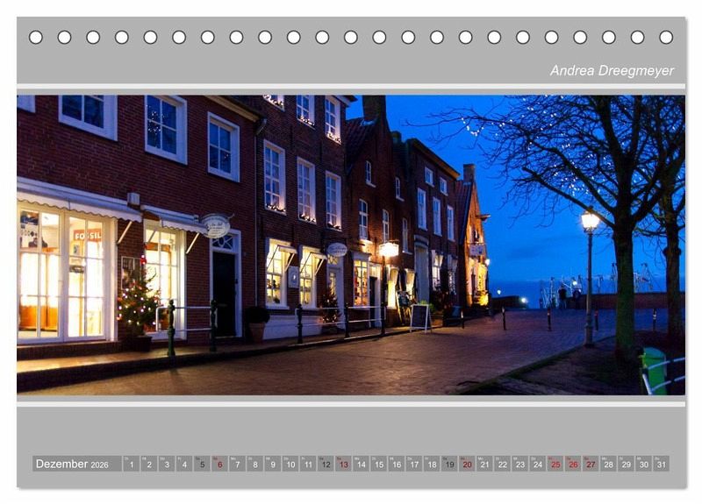Click date cell 11

(x=308, y=464)
